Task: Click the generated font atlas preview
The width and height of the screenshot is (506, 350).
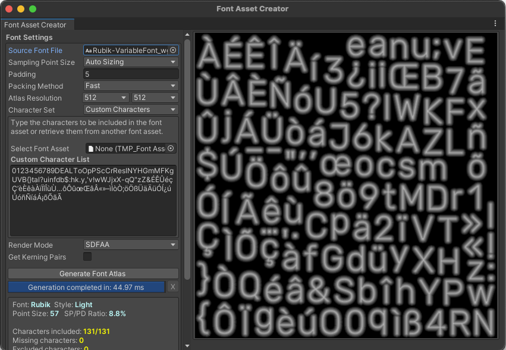Action: (345, 185)
